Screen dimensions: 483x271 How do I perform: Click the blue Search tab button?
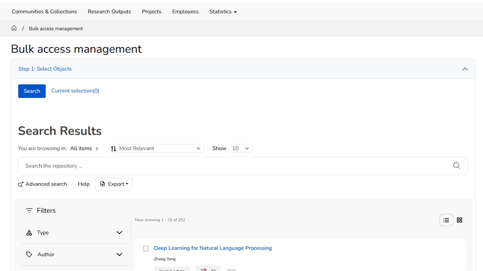(32, 91)
